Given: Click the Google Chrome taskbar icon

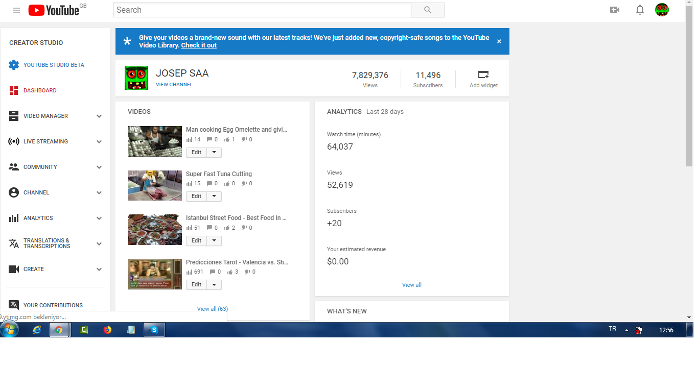Looking at the screenshot, I should point(59,330).
